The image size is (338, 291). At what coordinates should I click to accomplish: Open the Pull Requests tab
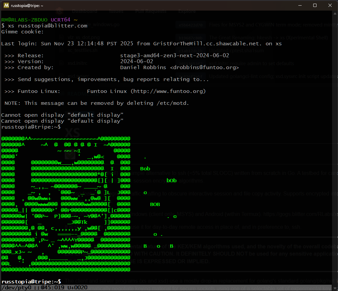point(151,11)
